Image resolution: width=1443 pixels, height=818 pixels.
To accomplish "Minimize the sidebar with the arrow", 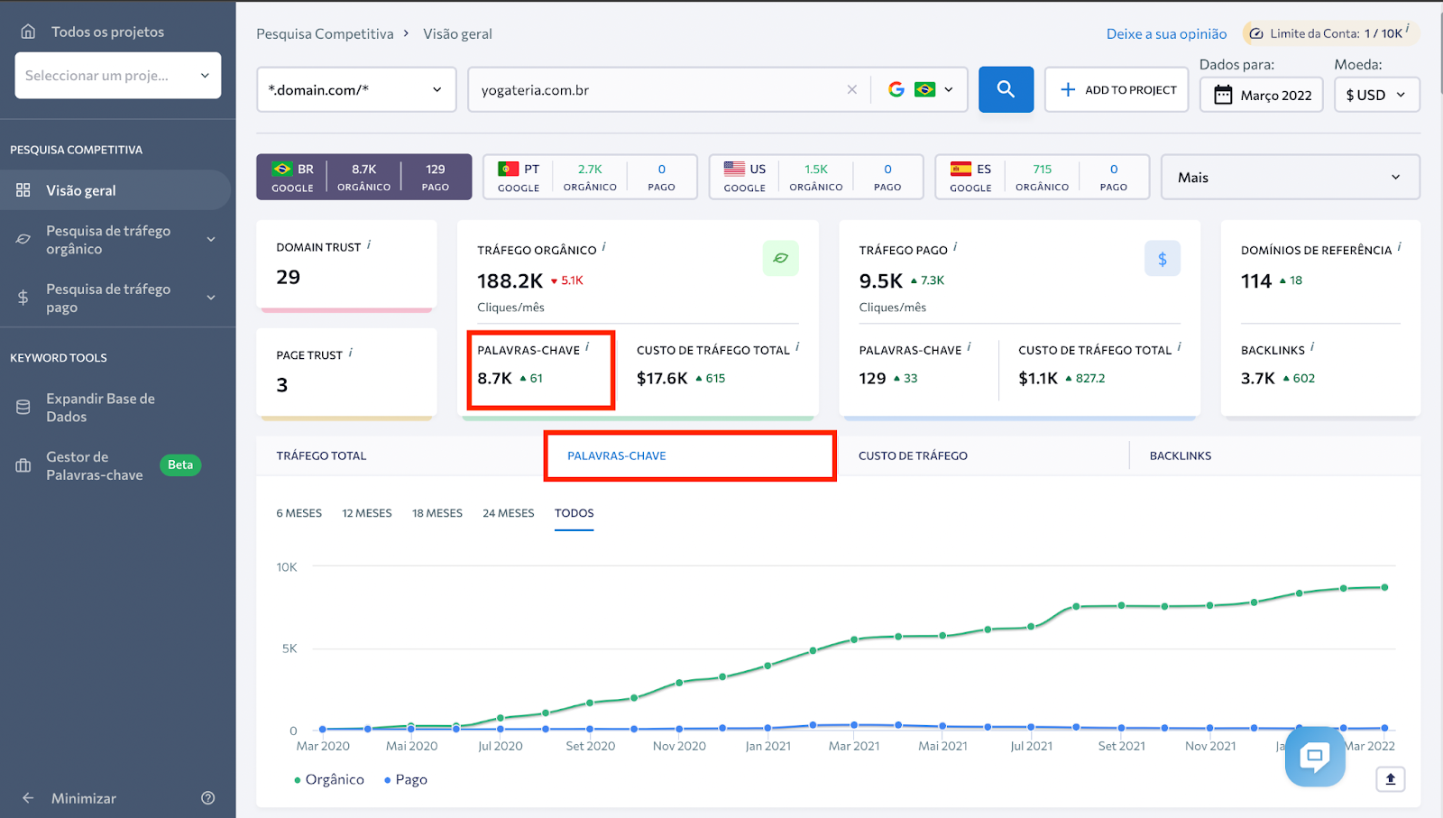I will point(28,798).
